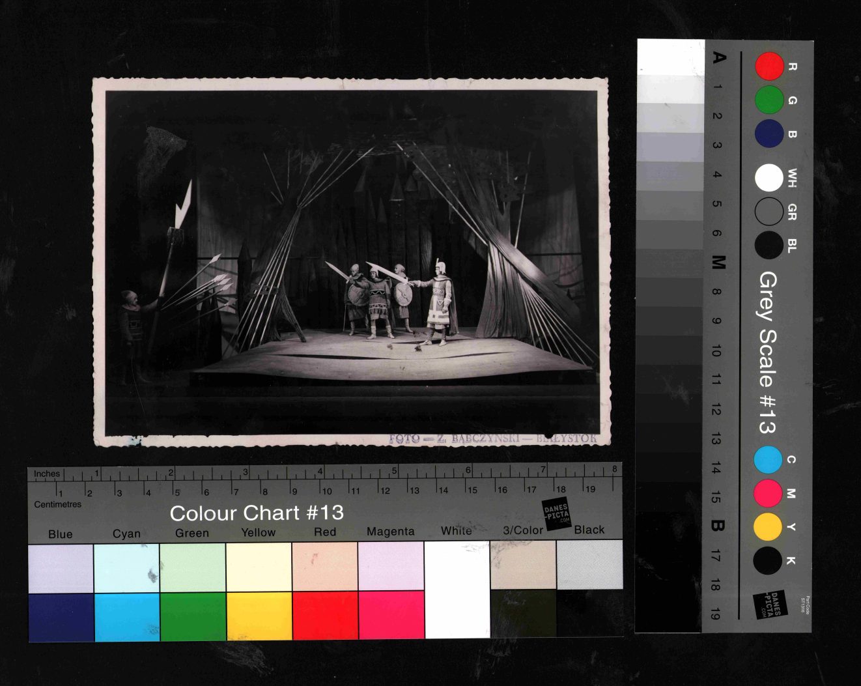Pick the pale cyan tint swatch
The image size is (861, 686).
click(126, 567)
